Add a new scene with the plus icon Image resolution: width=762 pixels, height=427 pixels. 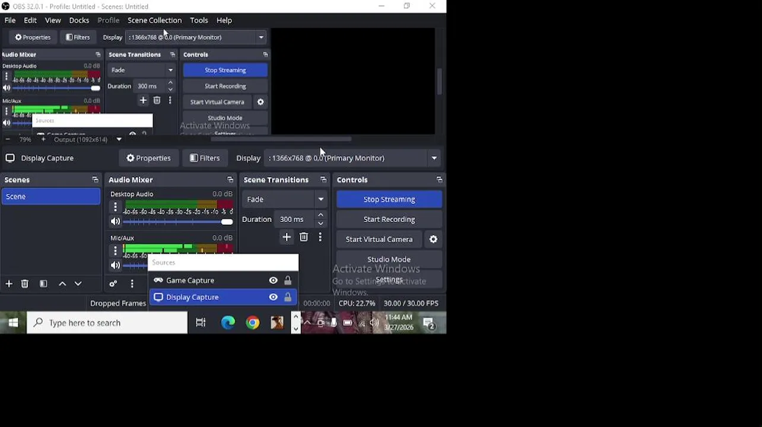point(9,284)
